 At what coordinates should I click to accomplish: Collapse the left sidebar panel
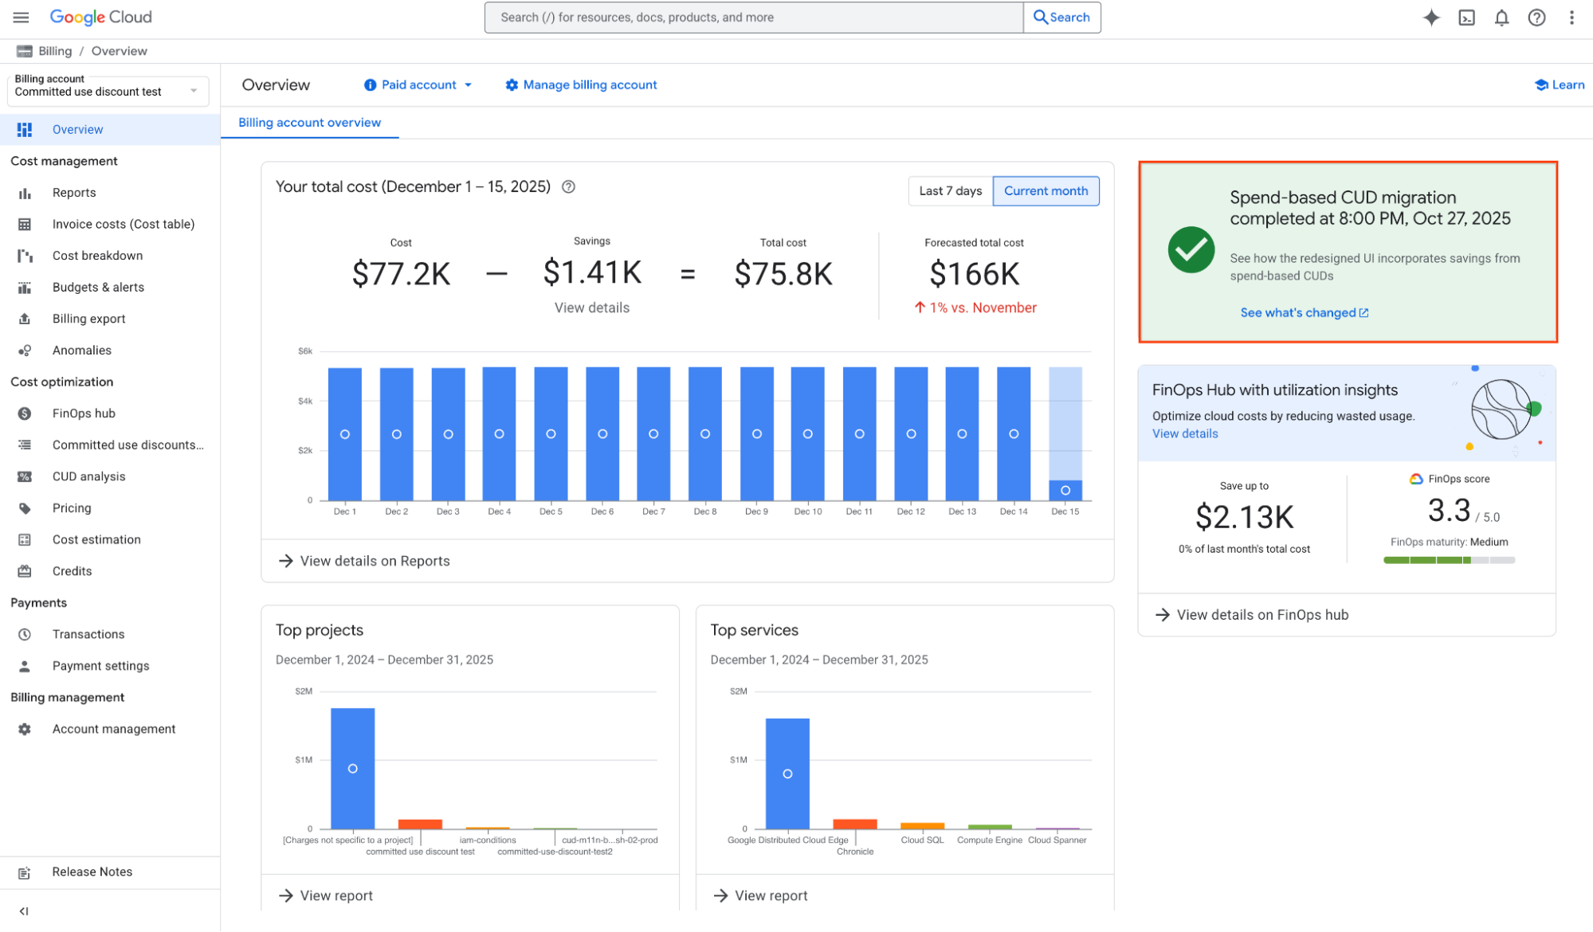pos(24,910)
